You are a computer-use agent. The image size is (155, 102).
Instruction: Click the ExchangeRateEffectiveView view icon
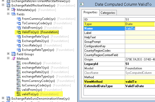[8, 5]
